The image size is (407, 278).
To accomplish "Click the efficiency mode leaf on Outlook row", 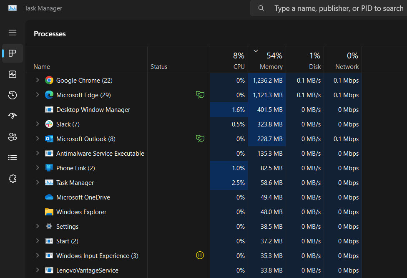I will (x=200, y=139).
